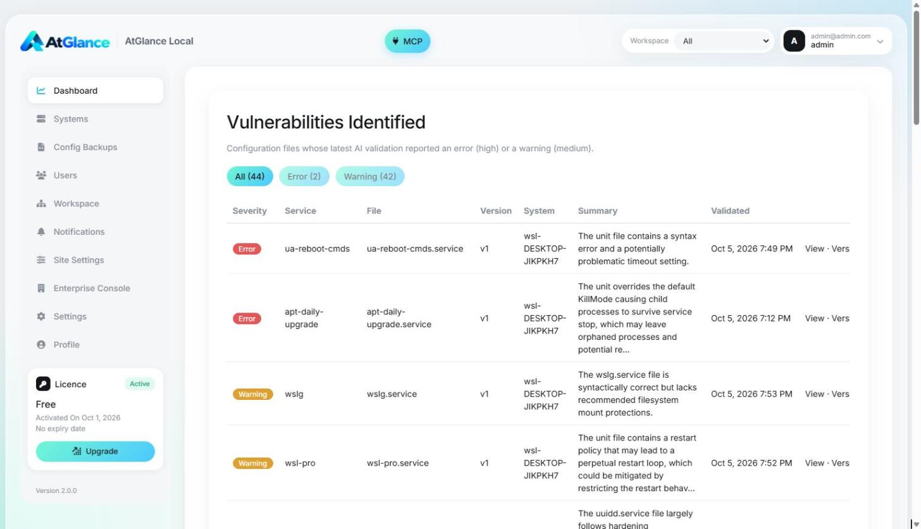Click the AtGlance Local title
The image size is (921, 529).
(x=159, y=41)
